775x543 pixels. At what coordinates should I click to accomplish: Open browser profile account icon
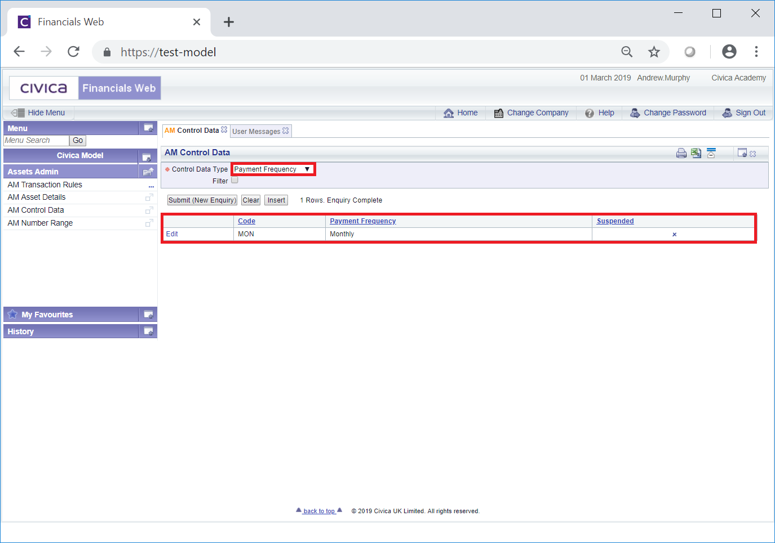(729, 52)
